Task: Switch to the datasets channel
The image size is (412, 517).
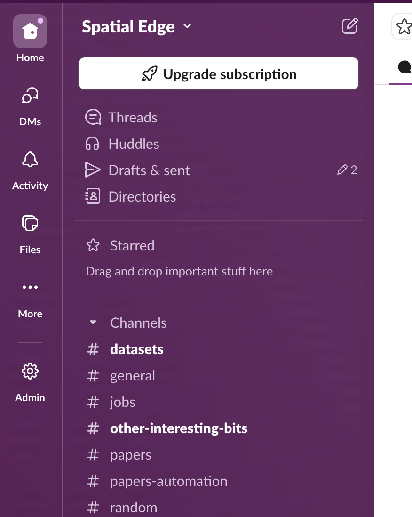Action: [x=136, y=349]
